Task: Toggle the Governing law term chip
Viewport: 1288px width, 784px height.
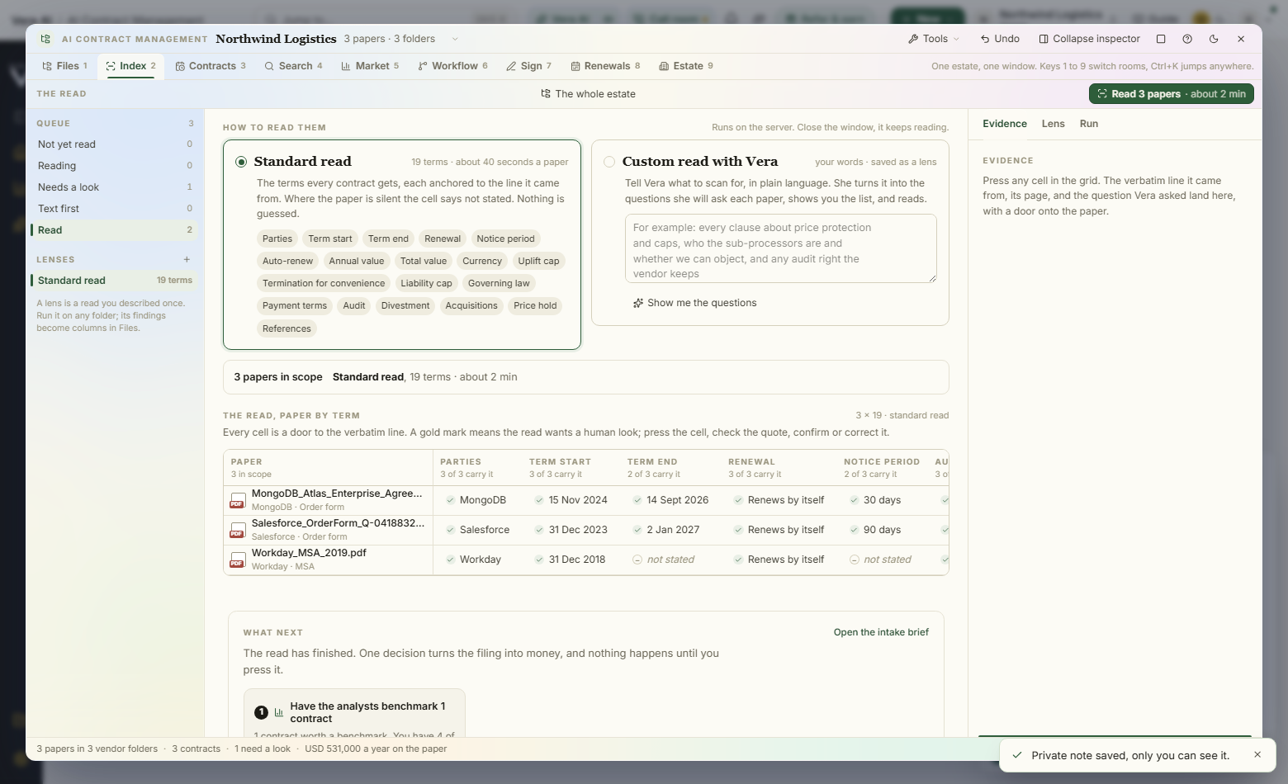Action: [499, 283]
